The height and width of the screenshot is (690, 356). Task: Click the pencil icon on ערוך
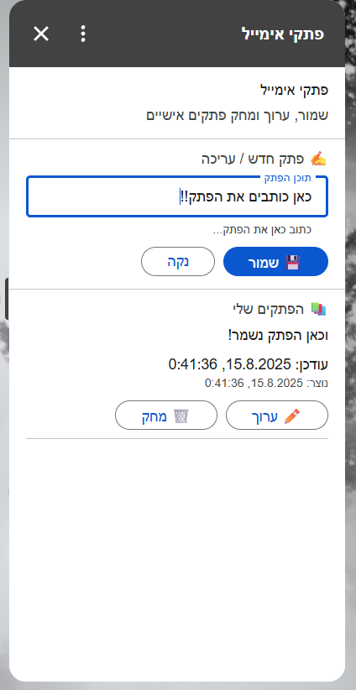pos(292,416)
